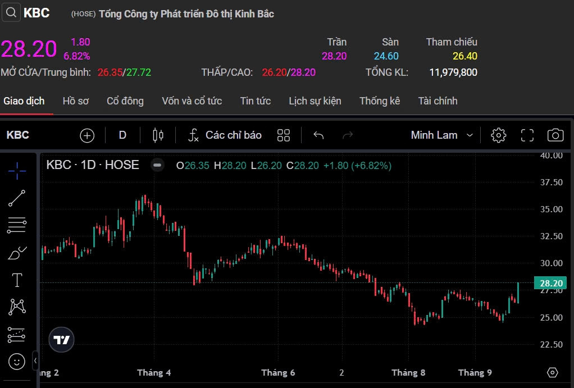Screen dimensions: 574x388
Task: Add symbol with the plus circle icon
Action: (x=87, y=135)
